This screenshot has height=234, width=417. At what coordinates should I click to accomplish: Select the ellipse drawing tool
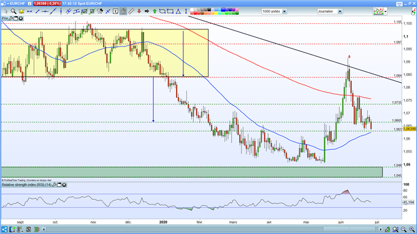tap(163, 11)
